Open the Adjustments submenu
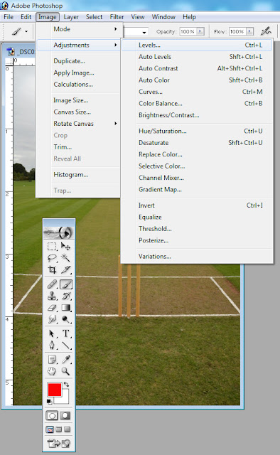 78,45
